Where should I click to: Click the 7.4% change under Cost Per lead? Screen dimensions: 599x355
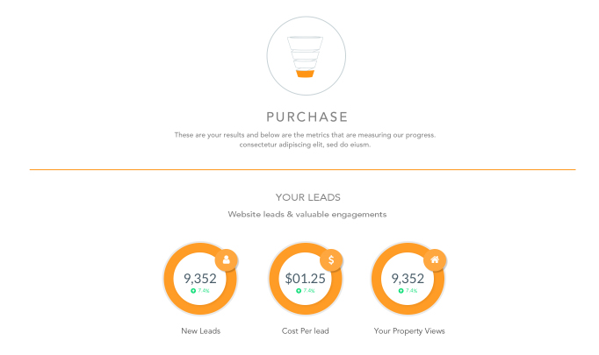308,290
